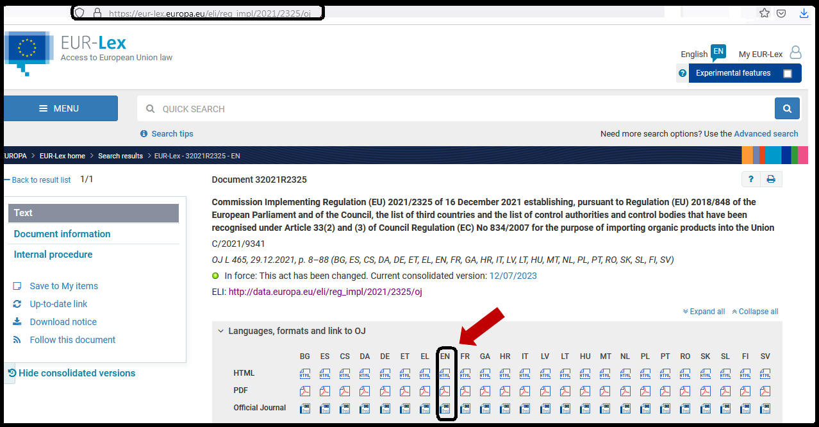Click the My EUR-Lex user icon
This screenshot has width=819, height=427.
pyautogui.click(x=795, y=53)
